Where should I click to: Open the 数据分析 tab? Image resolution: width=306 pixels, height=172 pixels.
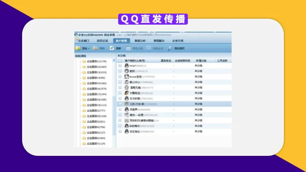(140, 41)
